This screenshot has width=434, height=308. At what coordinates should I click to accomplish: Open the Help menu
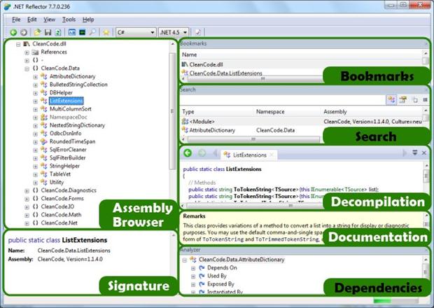(x=88, y=20)
